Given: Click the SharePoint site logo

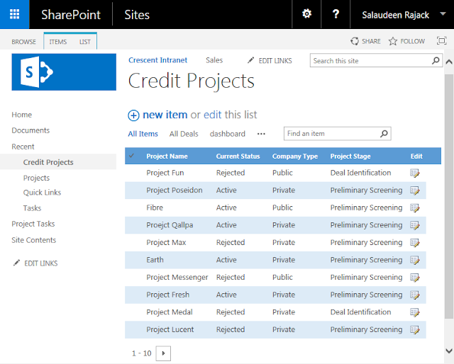Looking at the screenshot, I should tap(64, 72).
